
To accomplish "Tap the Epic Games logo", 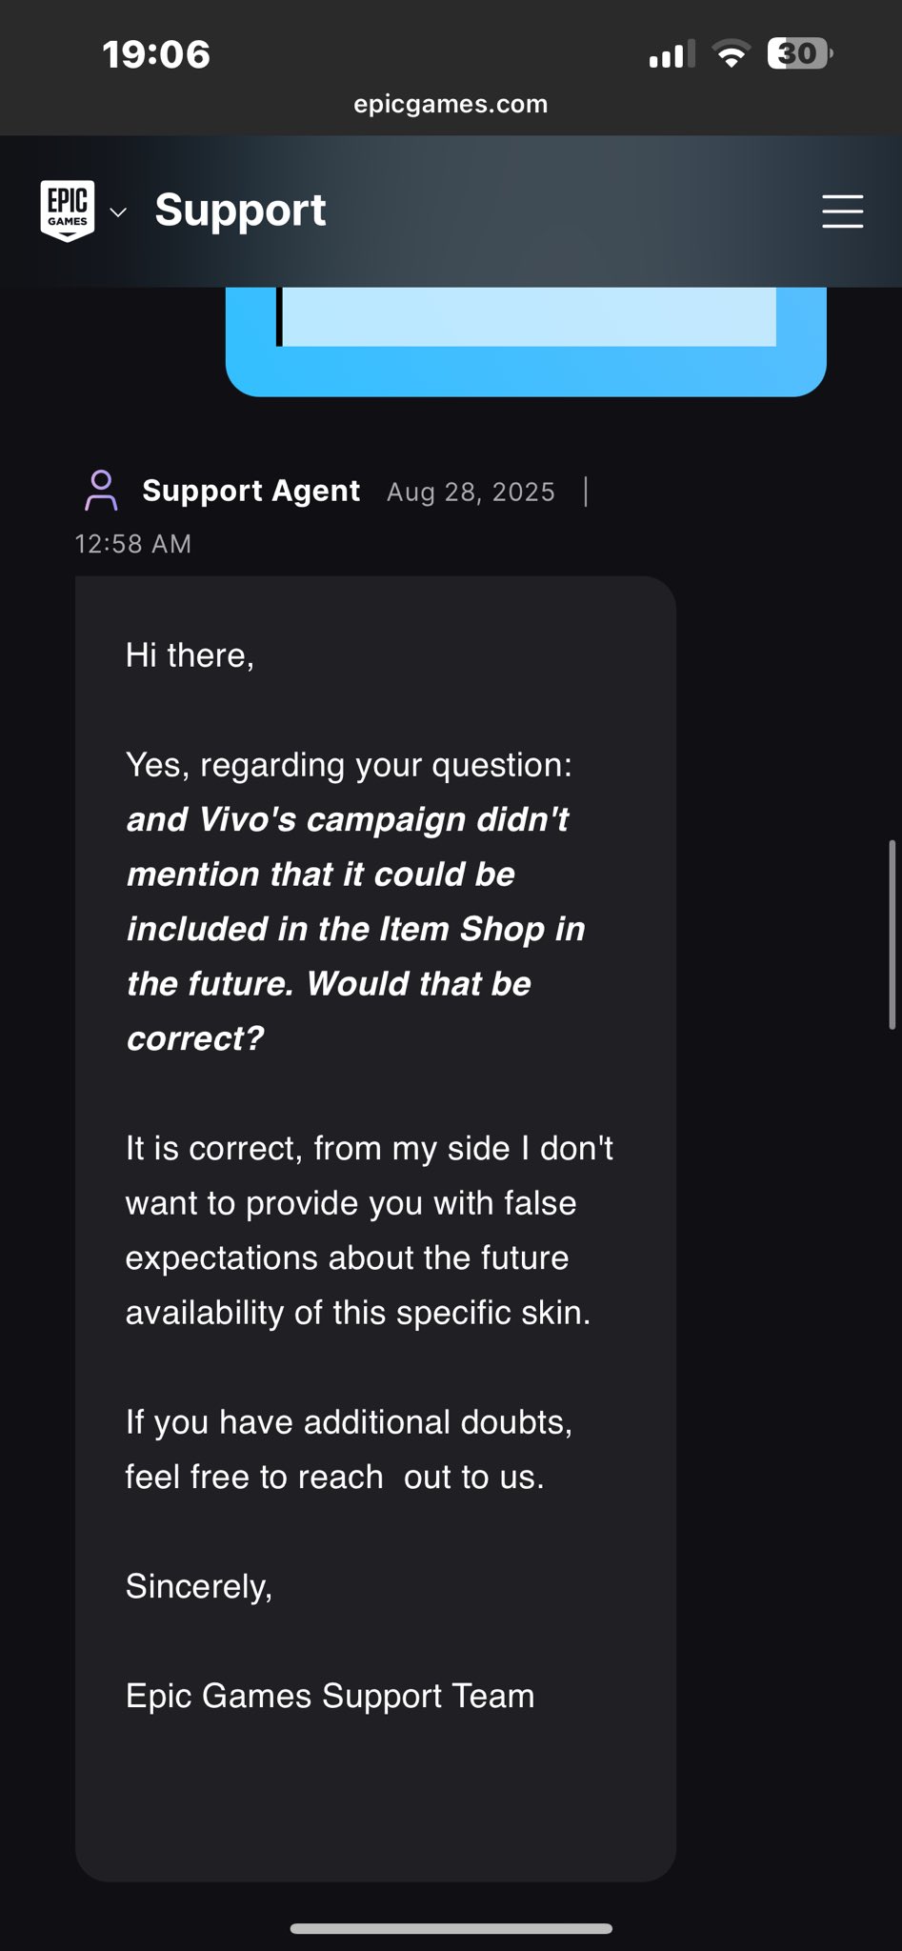I will (68, 211).
